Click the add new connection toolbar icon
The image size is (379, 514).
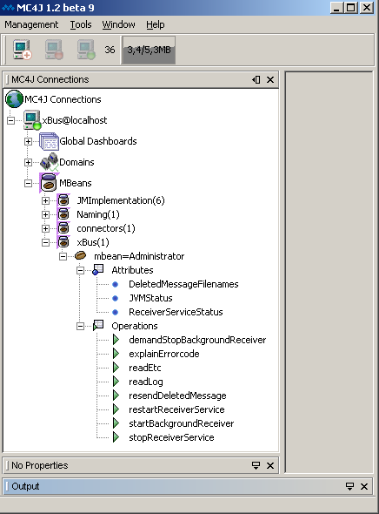tap(23, 50)
